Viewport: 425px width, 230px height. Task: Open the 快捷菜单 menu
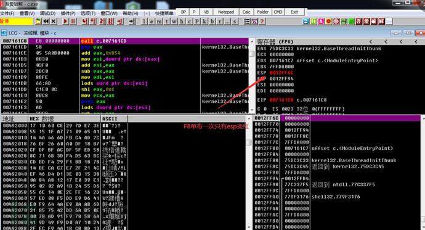[164, 13]
